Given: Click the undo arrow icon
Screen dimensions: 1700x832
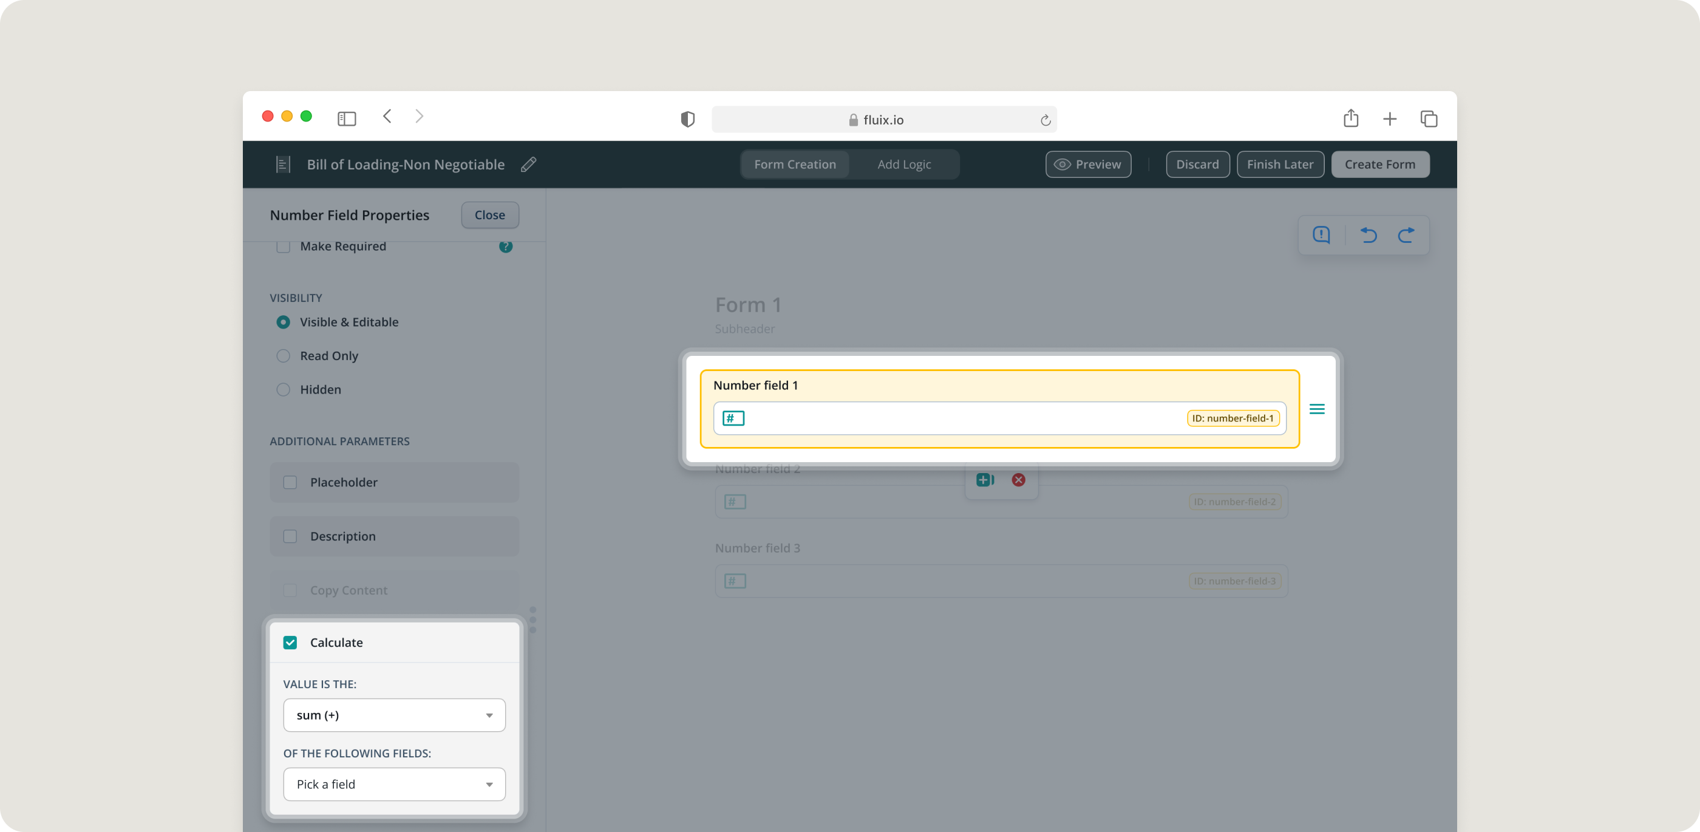Looking at the screenshot, I should coord(1368,235).
